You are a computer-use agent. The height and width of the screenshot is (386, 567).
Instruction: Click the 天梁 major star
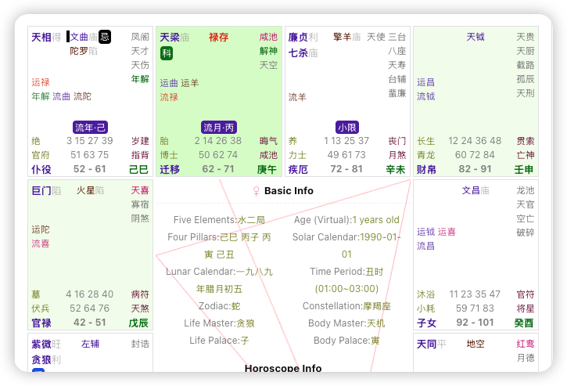point(170,38)
